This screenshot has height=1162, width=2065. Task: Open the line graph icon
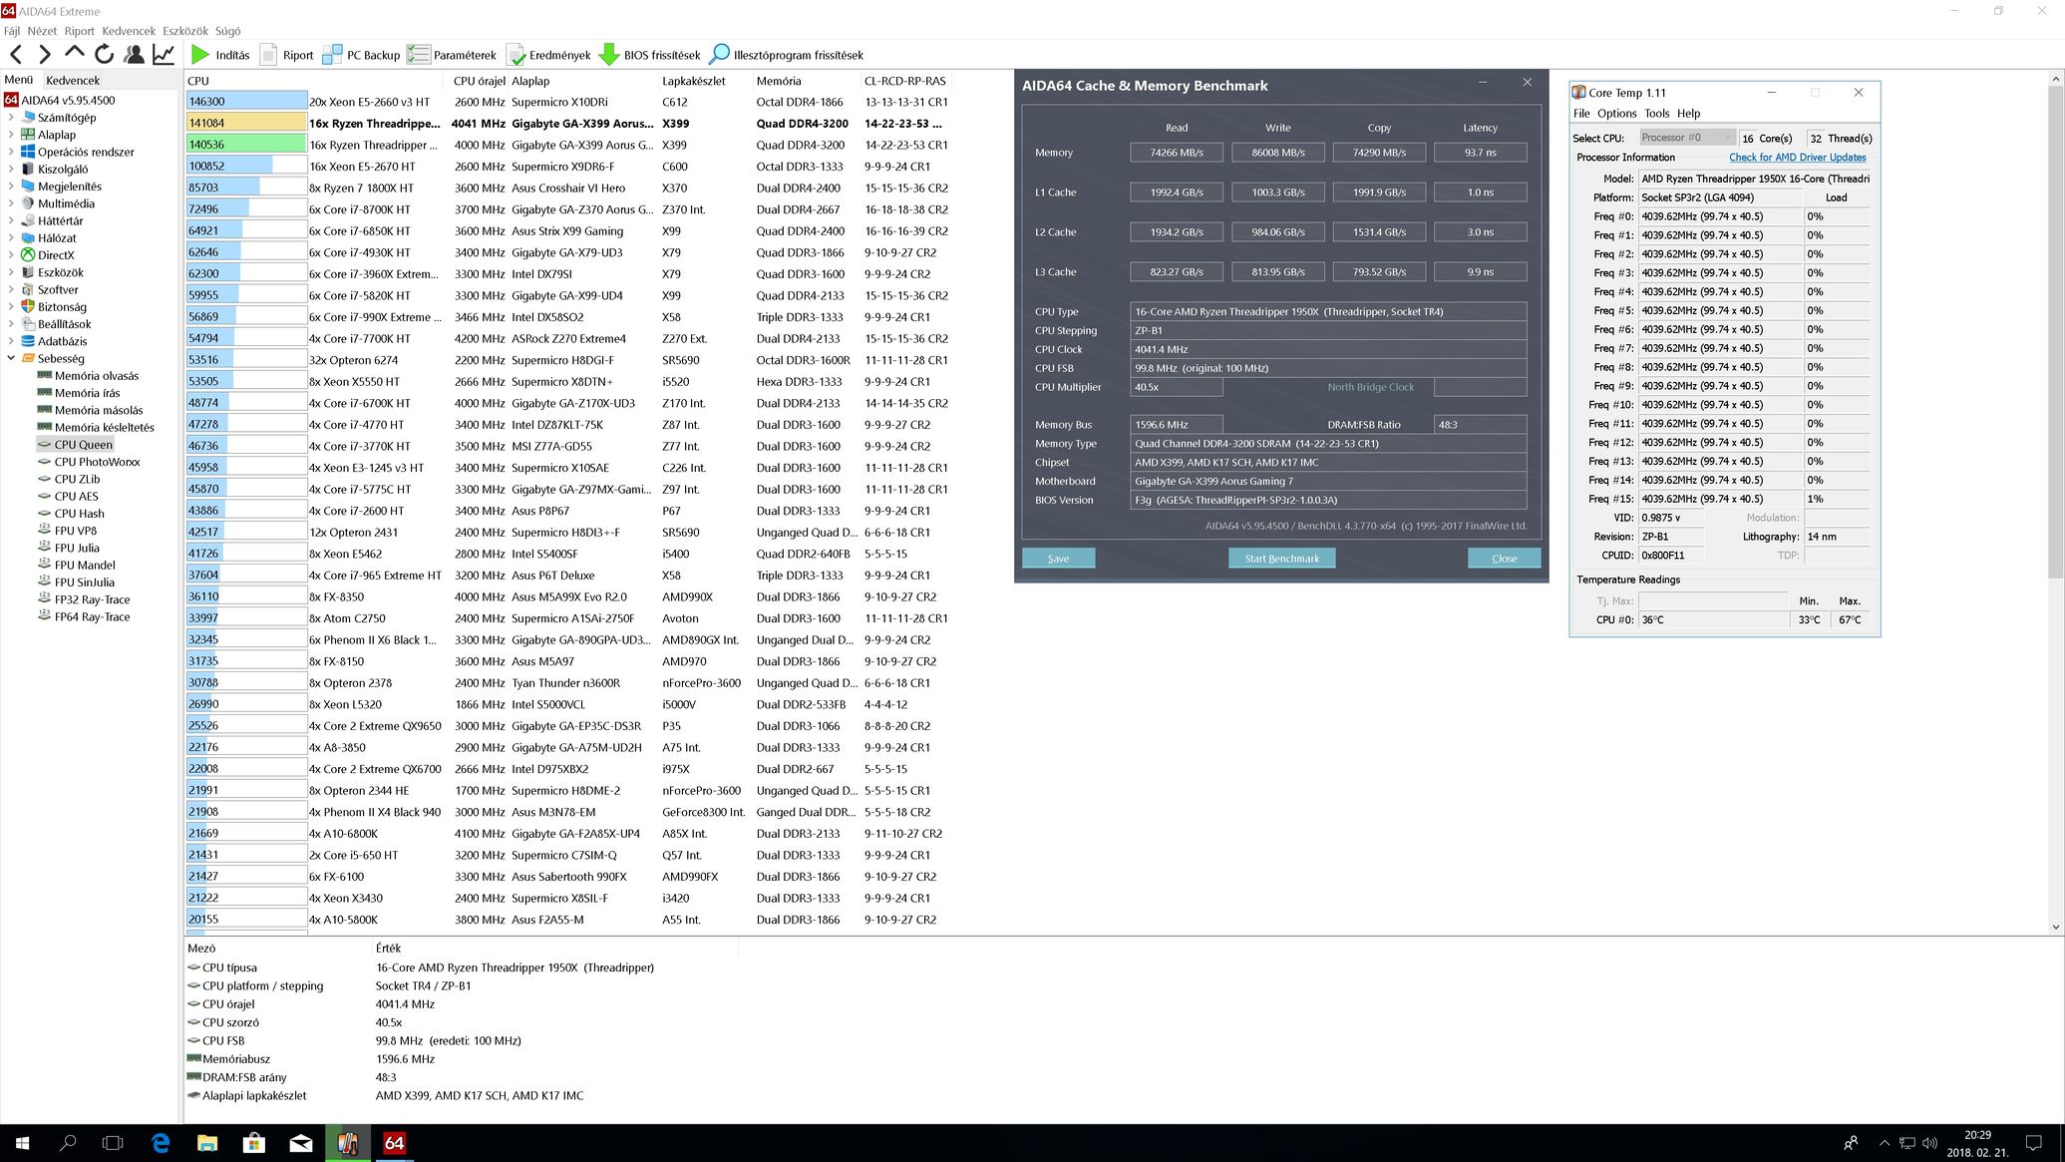click(164, 55)
